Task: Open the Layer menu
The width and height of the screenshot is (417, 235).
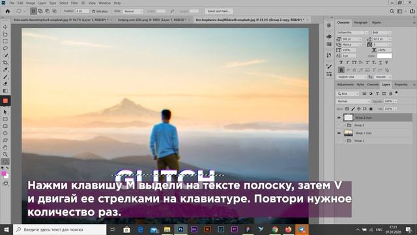Action: pyautogui.click(x=42, y=3)
